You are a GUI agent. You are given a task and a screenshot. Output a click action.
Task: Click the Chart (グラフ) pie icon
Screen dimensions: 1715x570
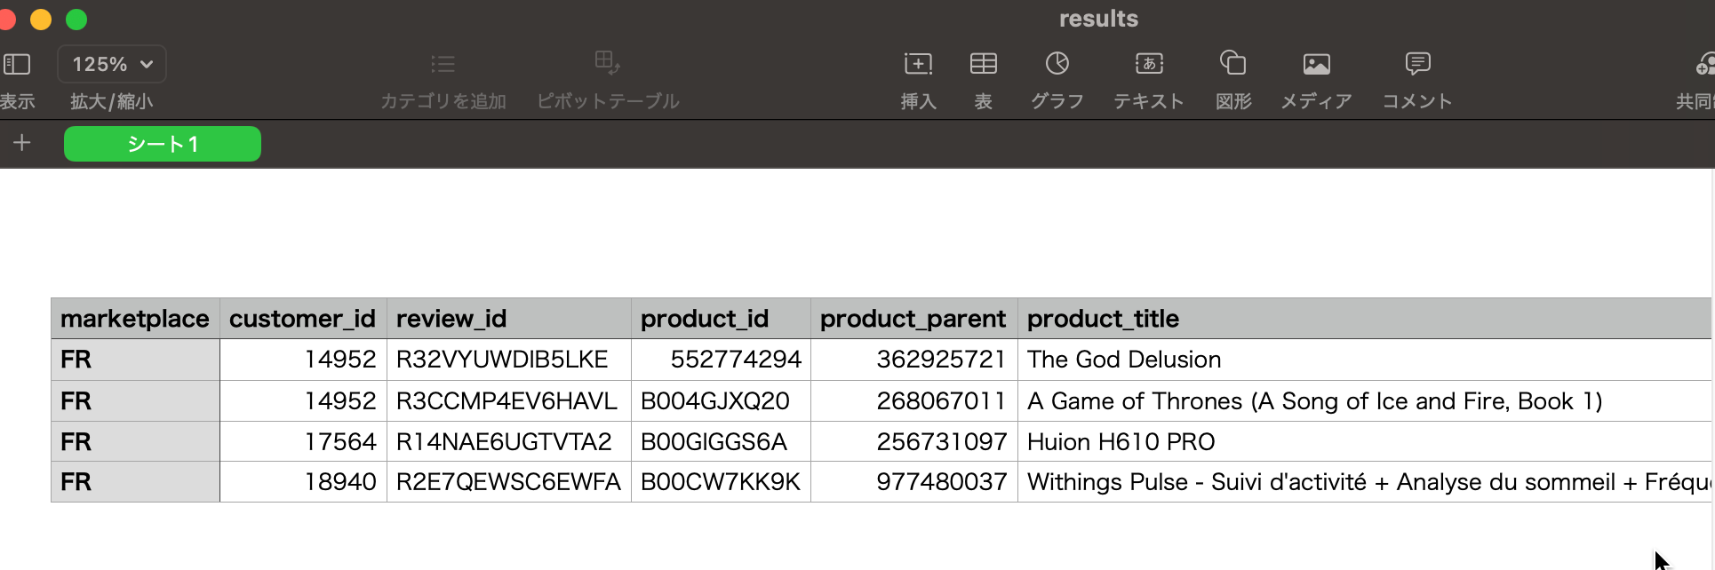pos(1057,64)
